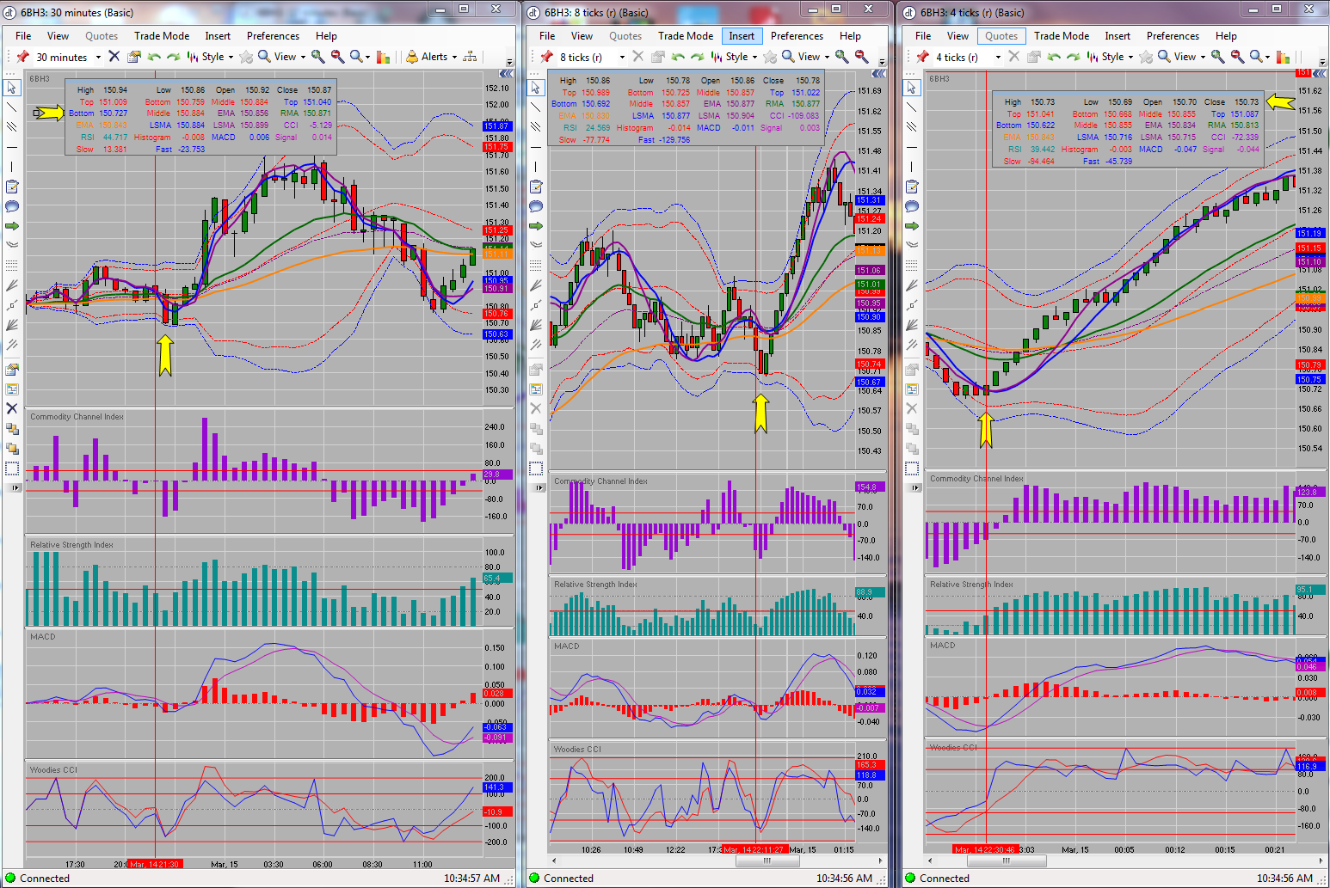This screenshot has height=888, width=1330.
Task: Zoom in on the 30 minutes chart
Action: tap(317, 57)
